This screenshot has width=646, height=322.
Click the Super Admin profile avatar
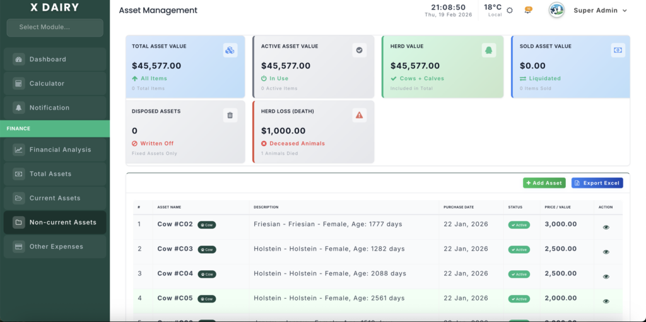click(556, 11)
